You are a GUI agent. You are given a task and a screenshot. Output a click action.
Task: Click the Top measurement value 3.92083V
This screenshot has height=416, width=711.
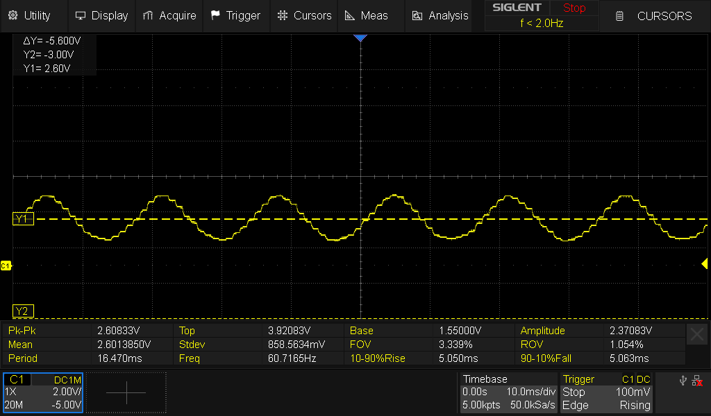click(290, 331)
